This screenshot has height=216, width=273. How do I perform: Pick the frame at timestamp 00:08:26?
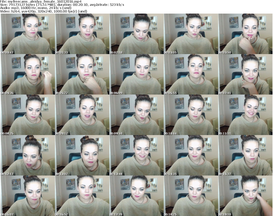click(28, 115)
